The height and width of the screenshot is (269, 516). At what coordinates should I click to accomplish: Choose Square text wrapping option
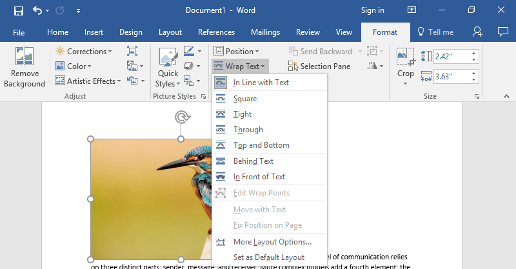click(244, 99)
